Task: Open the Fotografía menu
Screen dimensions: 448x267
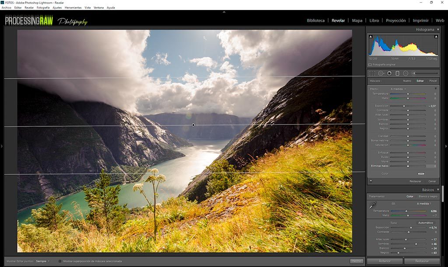Action: pyautogui.click(x=43, y=8)
